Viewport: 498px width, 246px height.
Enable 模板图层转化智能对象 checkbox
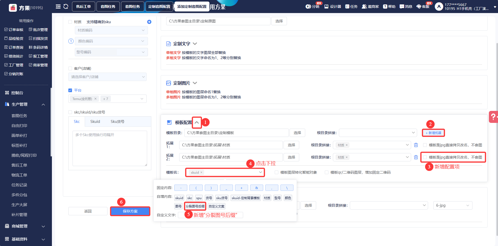point(277,172)
